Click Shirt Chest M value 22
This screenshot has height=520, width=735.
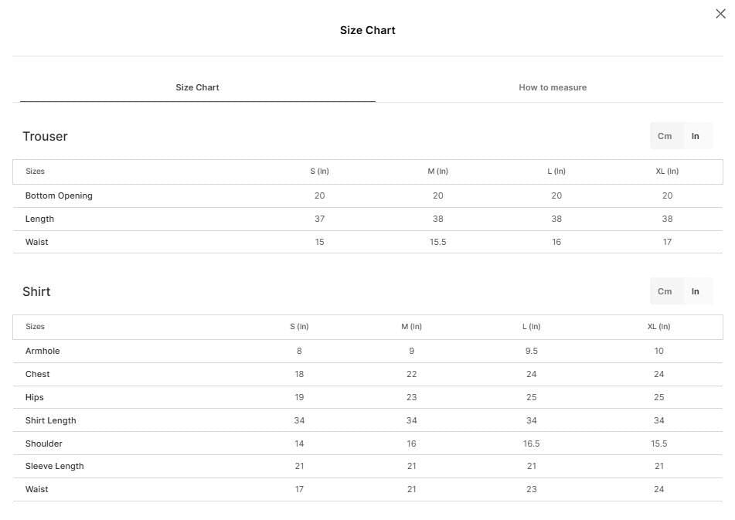coord(412,374)
